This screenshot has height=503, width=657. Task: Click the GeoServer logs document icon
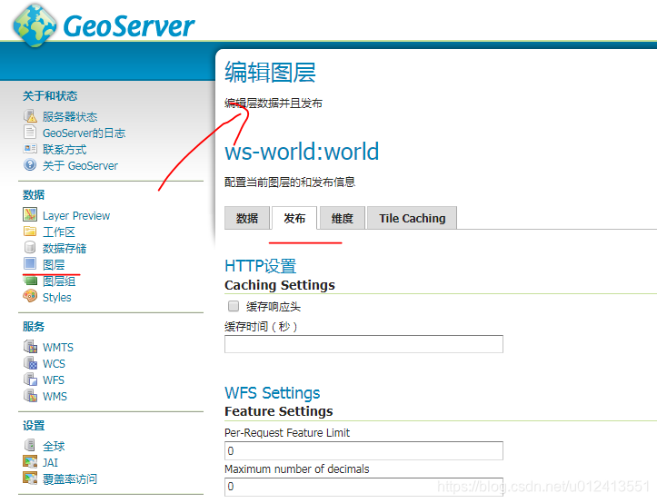30,132
